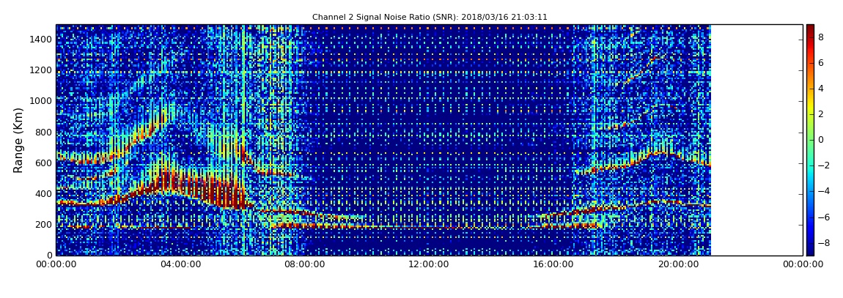Click the 800 tick label on the range axis
Screen dimensions: 843x298
point(44,132)
